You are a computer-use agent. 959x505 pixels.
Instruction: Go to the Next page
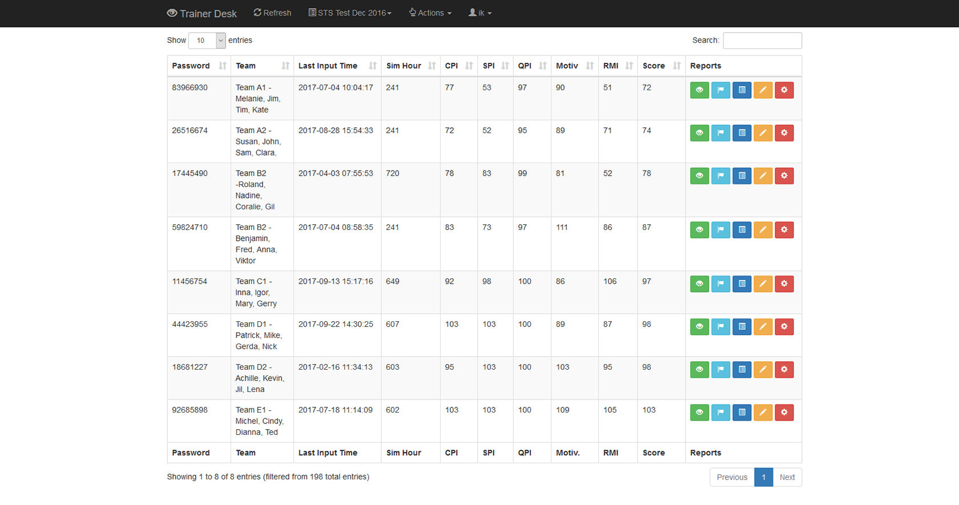pyautogui.click(x=787, y=478)
